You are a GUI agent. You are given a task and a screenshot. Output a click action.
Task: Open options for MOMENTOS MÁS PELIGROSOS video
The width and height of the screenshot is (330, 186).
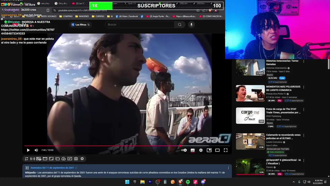[304, 87]
